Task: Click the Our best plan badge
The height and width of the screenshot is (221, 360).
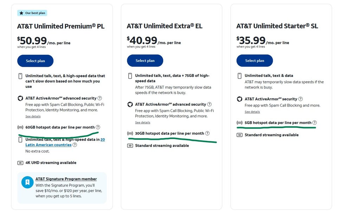Action: click(32, 13)
